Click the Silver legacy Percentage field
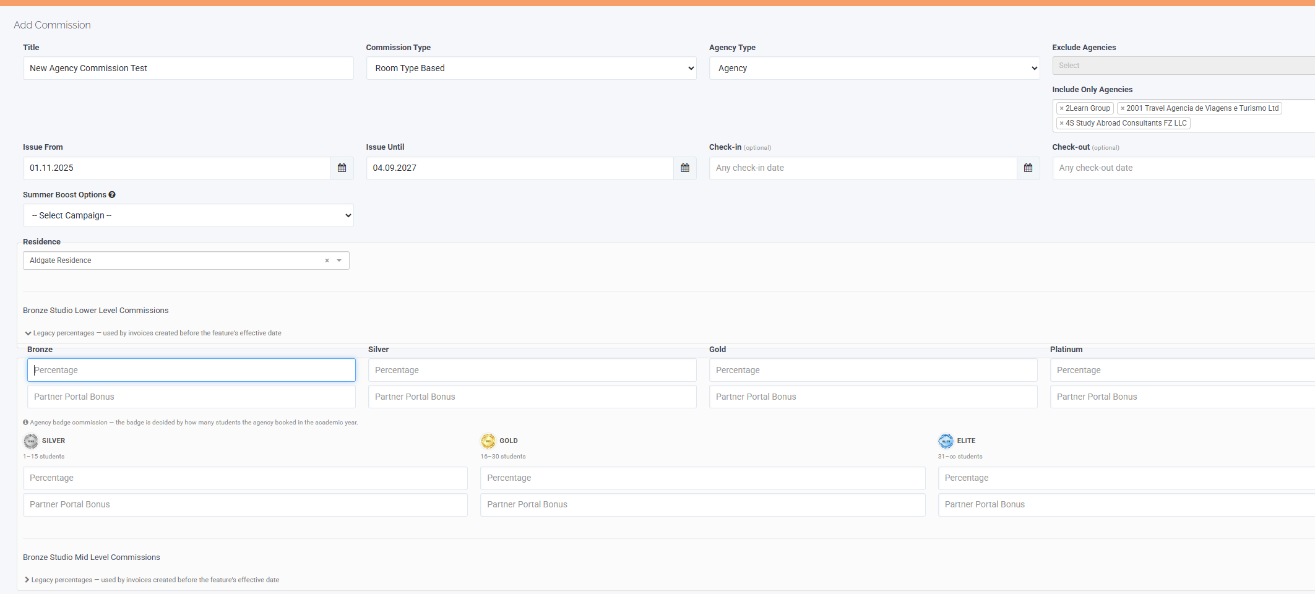Screen dimensions: 1315x594 [x=532, y=370]
